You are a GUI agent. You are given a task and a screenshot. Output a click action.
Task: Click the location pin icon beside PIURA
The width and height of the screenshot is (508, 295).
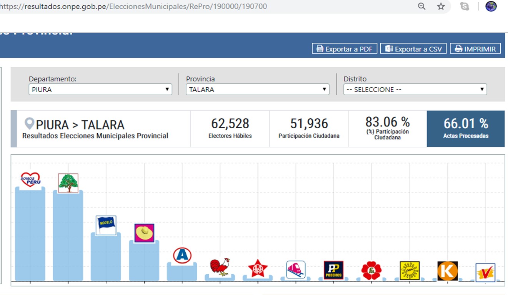point(29,124)
